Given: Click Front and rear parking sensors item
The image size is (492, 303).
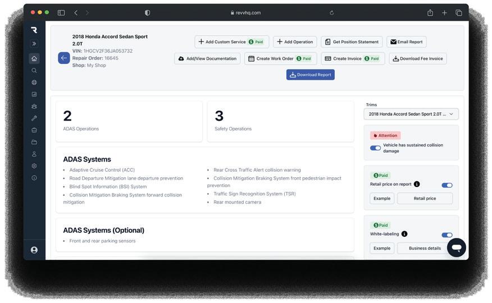Looking at the screenshot, I should pos(102,241).
